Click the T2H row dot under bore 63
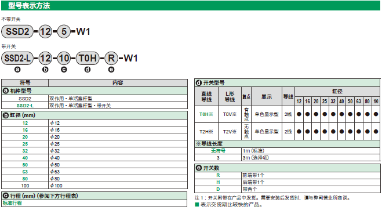Image resolution: width=382 pixels, height=210 pixels. pyautogui.click(x=359, y=132)
